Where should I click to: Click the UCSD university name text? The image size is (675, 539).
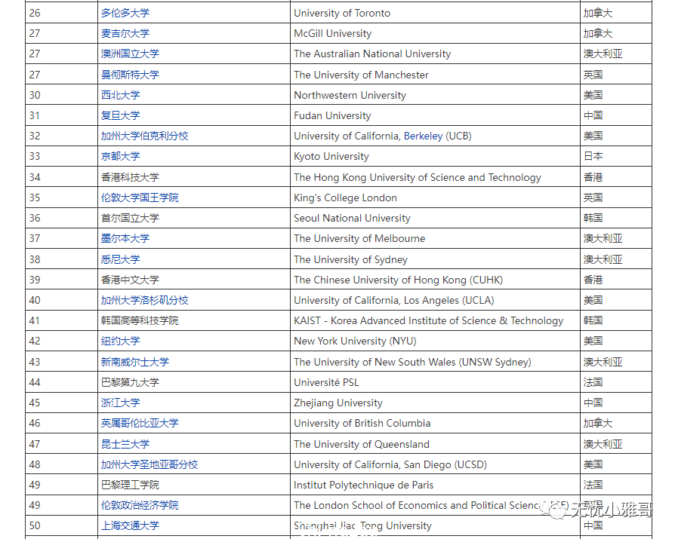(x=390, y=464)
